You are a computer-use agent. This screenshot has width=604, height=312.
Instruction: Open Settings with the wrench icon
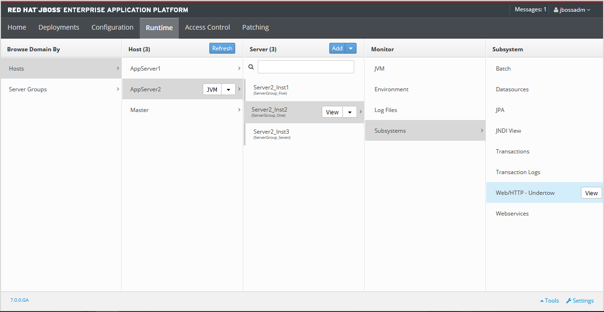pos(580,301)
